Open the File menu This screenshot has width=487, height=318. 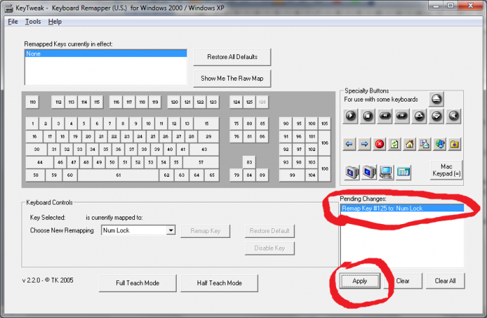[x=13, y=22]
